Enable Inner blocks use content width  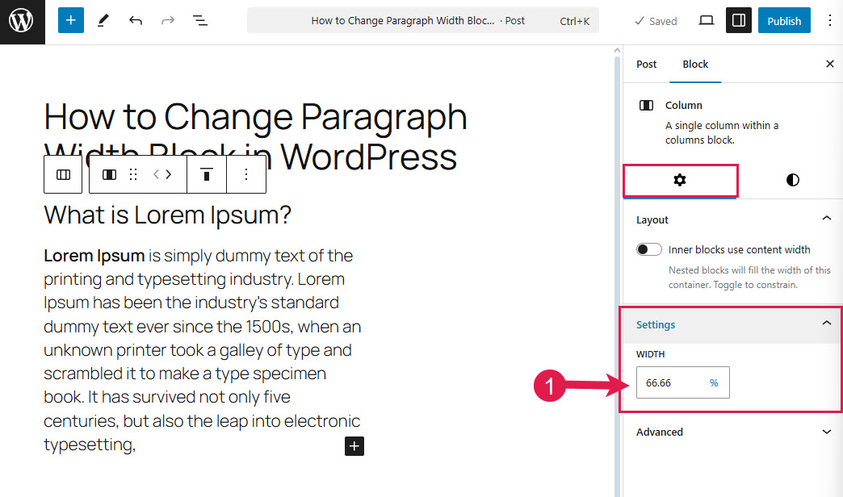pos(648,248)
